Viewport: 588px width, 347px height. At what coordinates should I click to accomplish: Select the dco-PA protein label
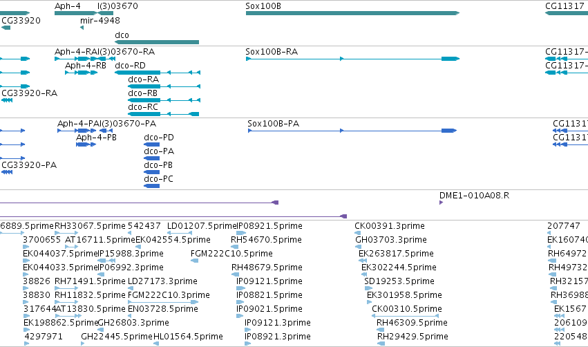coord(159,151)
